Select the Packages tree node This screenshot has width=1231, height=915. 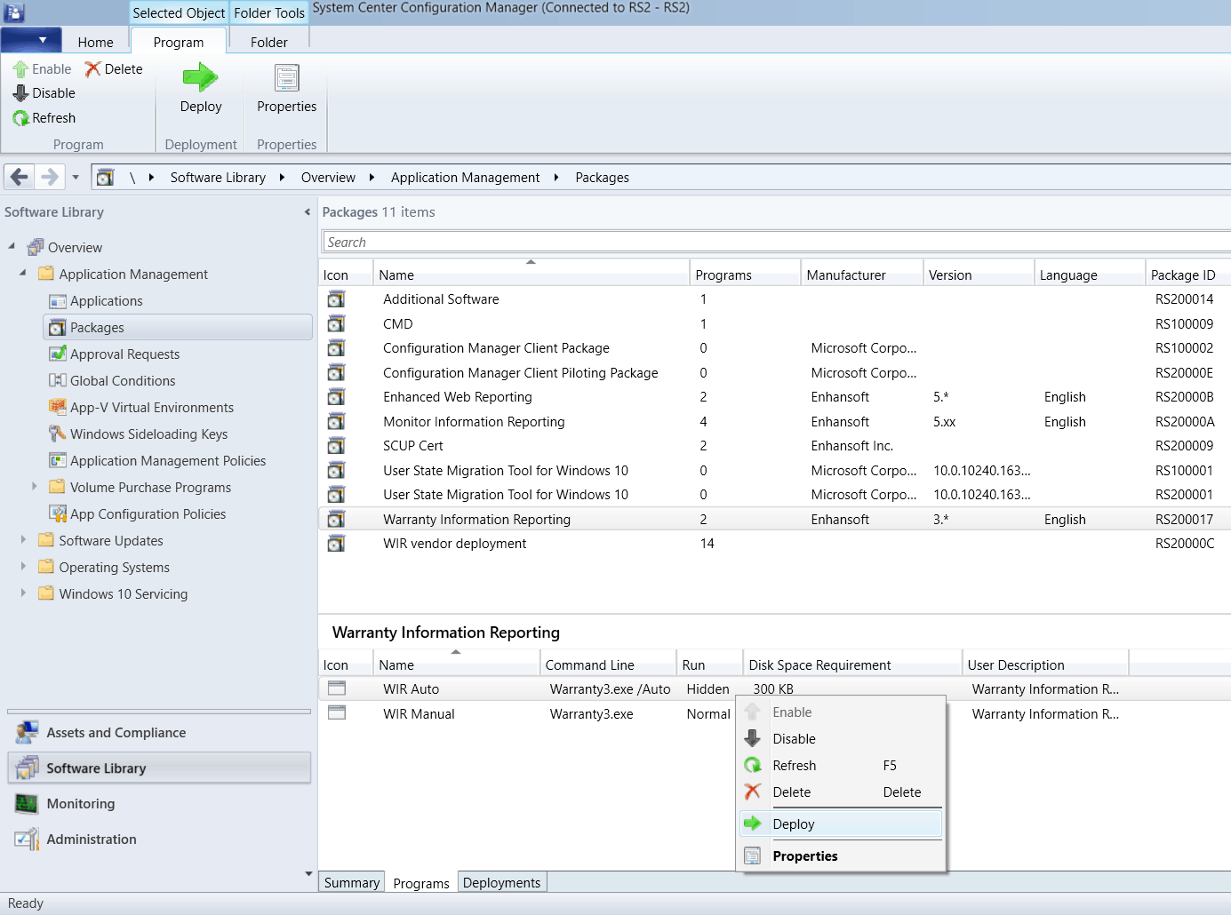(x=178, y=328)
